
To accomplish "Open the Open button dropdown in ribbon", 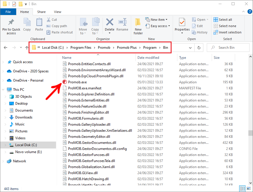I will (207, 20).
